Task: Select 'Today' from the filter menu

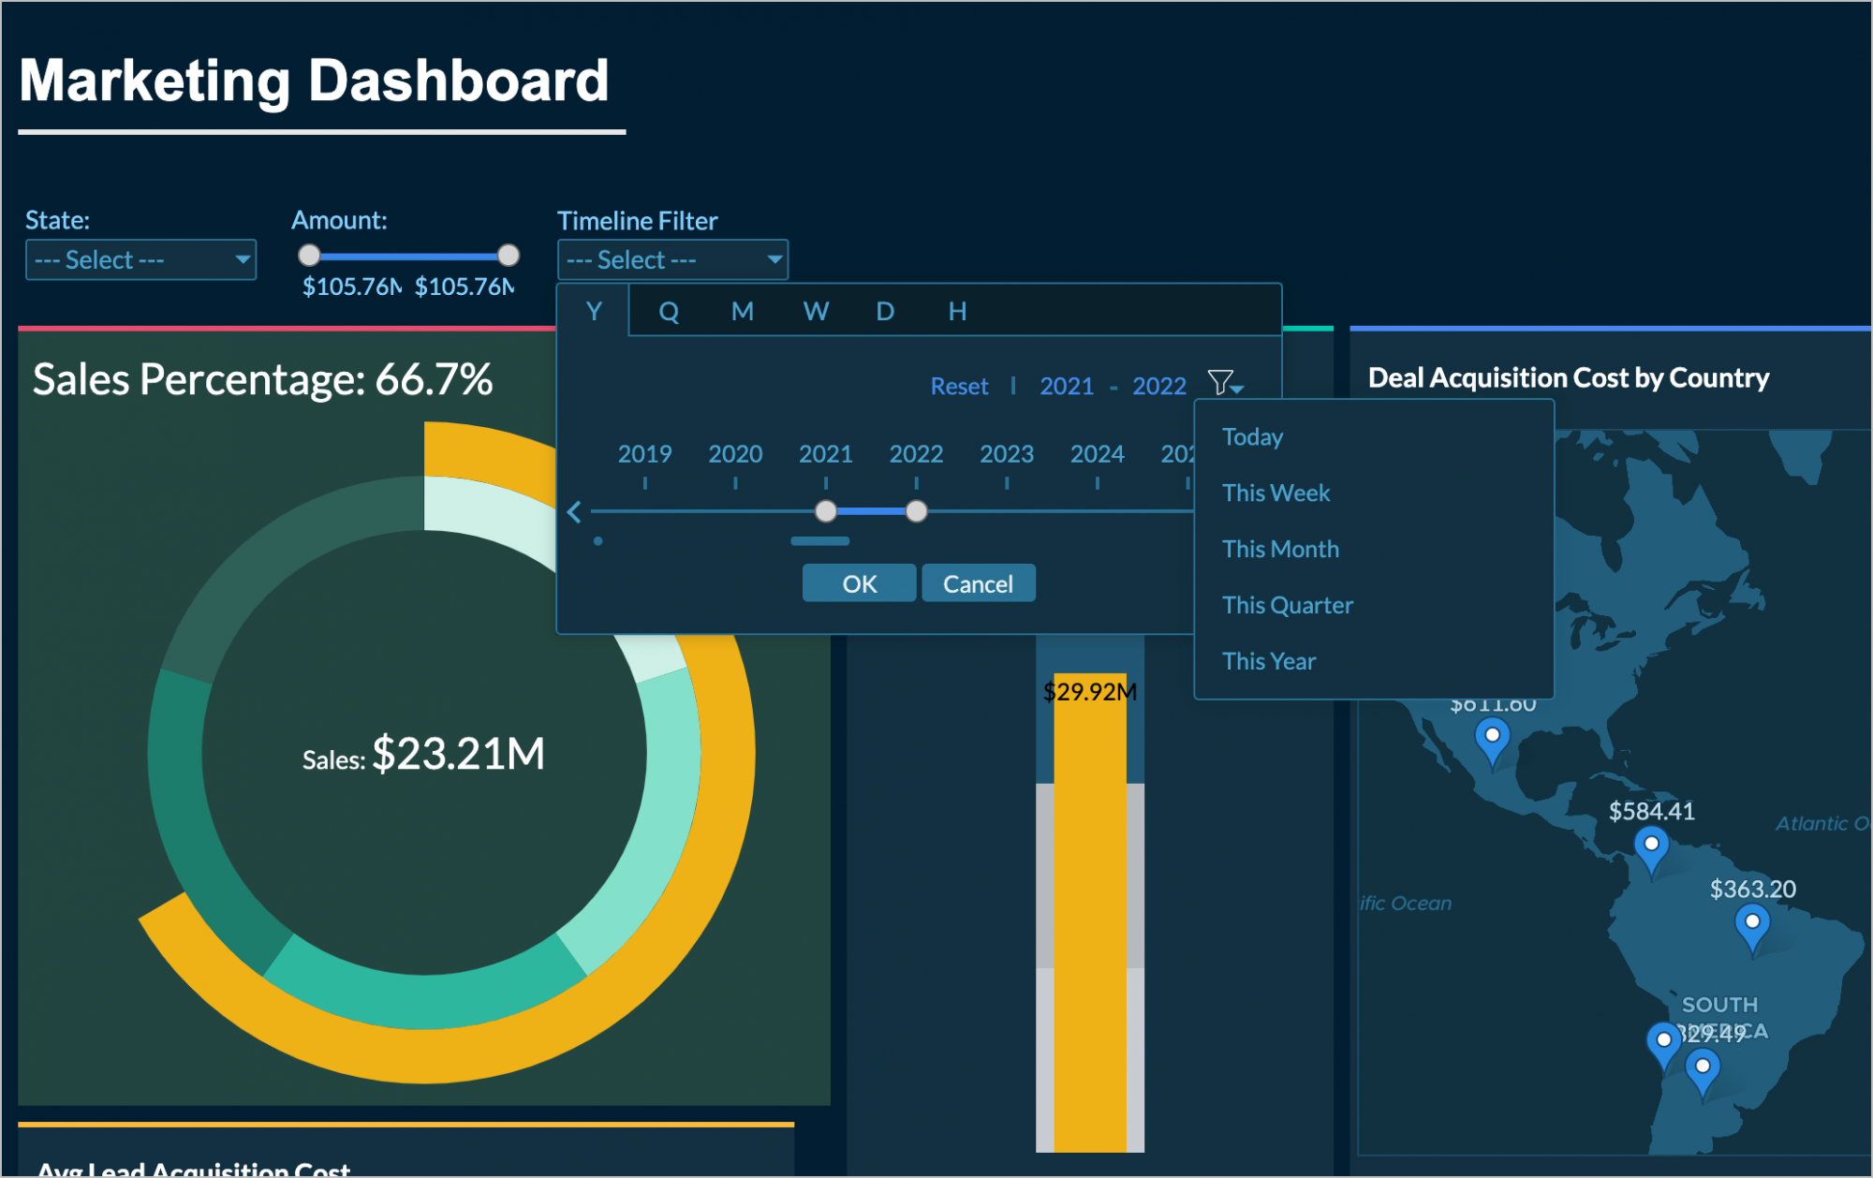Action: 1252,436
